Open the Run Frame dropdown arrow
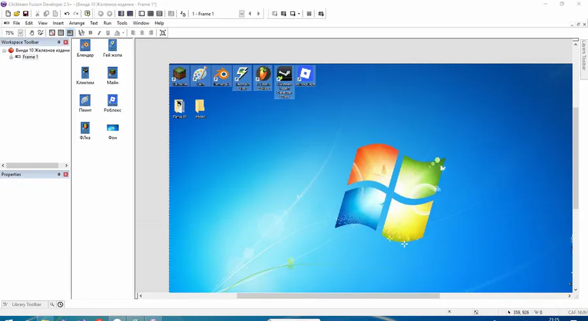Image resolution: width=588 pixels, height=321 pixels. coord(299,14)
